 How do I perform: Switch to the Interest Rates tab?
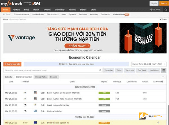[x=41, y=77]
